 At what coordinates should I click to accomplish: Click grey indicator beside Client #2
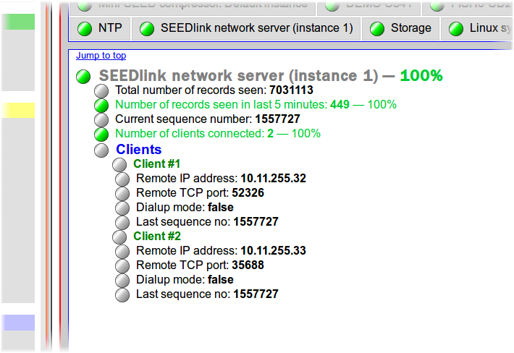click(119, 237)
